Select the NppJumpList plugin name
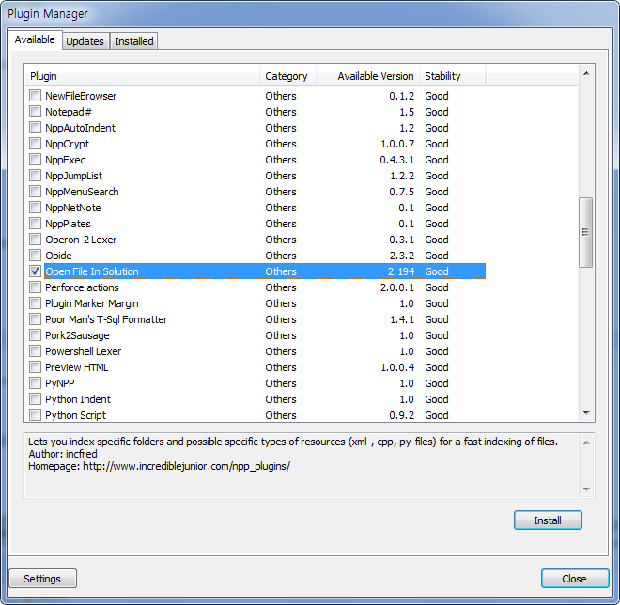This screenshot has width=620, height=605. 73,176
